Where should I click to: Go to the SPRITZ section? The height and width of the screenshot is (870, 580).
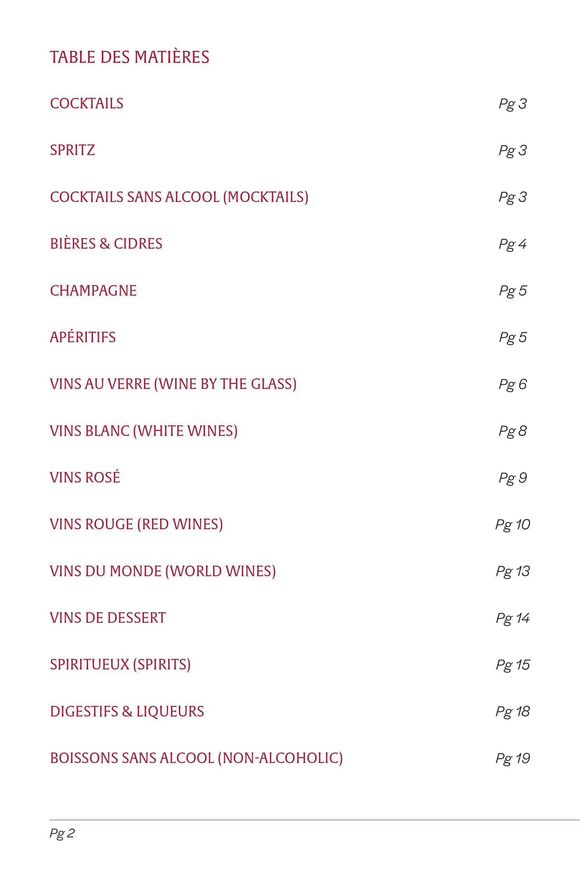pos(73,150)
